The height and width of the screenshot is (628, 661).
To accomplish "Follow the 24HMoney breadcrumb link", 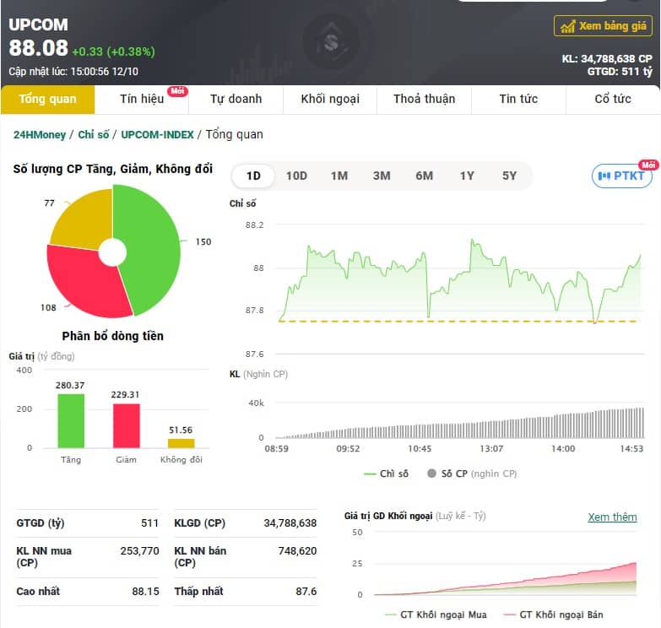I will coord(40,135).
